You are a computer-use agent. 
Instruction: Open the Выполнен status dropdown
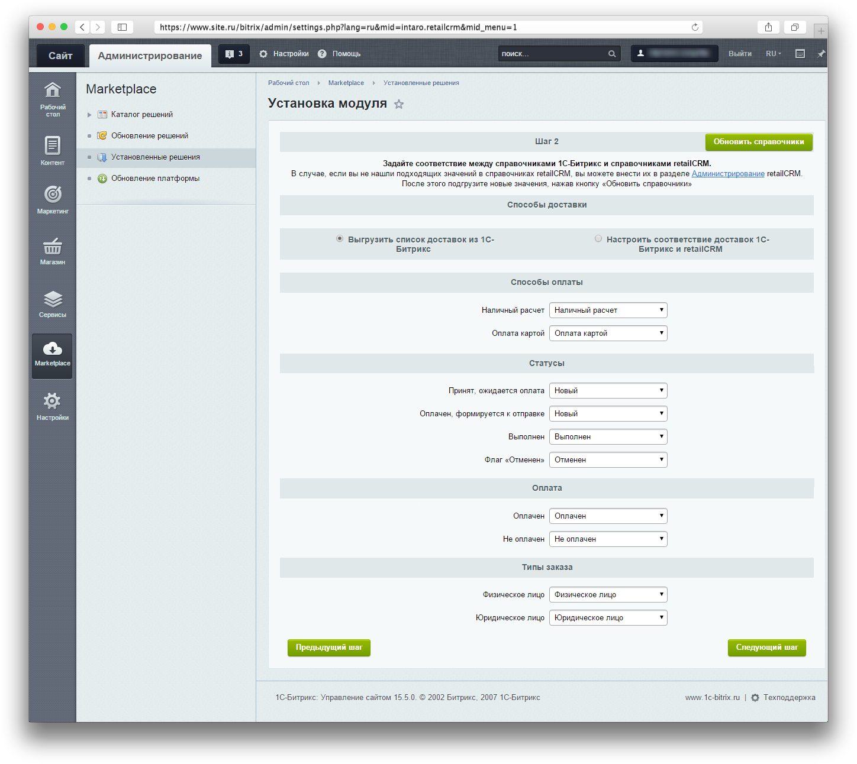(608, 437)
